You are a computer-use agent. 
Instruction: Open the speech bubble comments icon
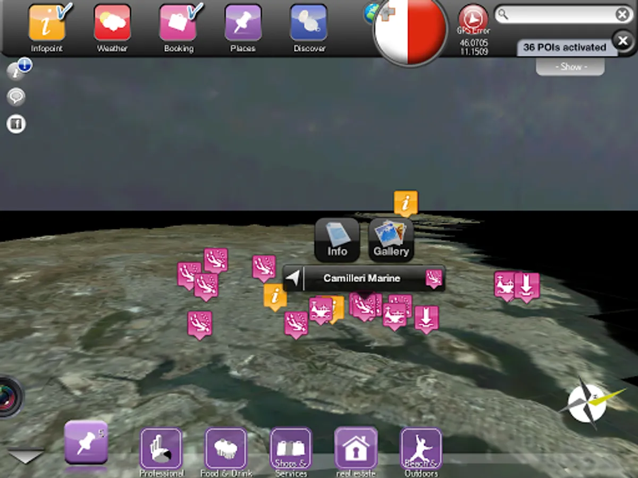click(16, 97)
